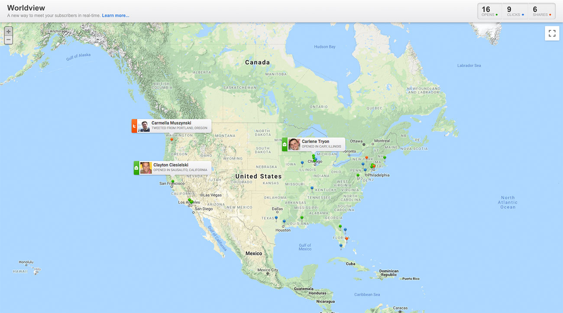The height and width of the screenshot is (313, 563).
Task: Open Clayton Ciesielski's name on card
Action: tap(171, 165)
